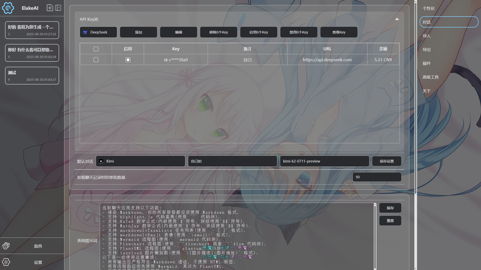This screenshot has height=270, width=481.
Task: Click the 设置 label in sidebar
Action: 38,262
